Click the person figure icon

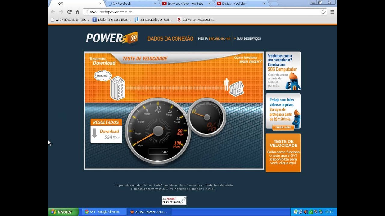click(x=226, y=84)
